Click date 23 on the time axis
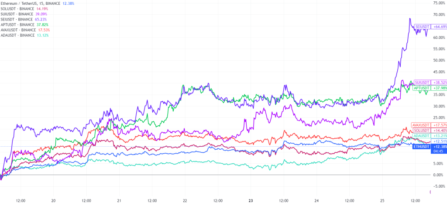The width and height of the screenshot is (447, 203). tap(251, 201)
